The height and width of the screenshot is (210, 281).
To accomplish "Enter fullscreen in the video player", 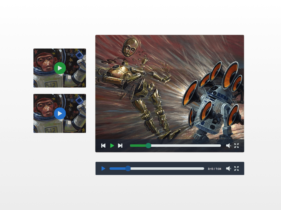I will pos(237,146).
